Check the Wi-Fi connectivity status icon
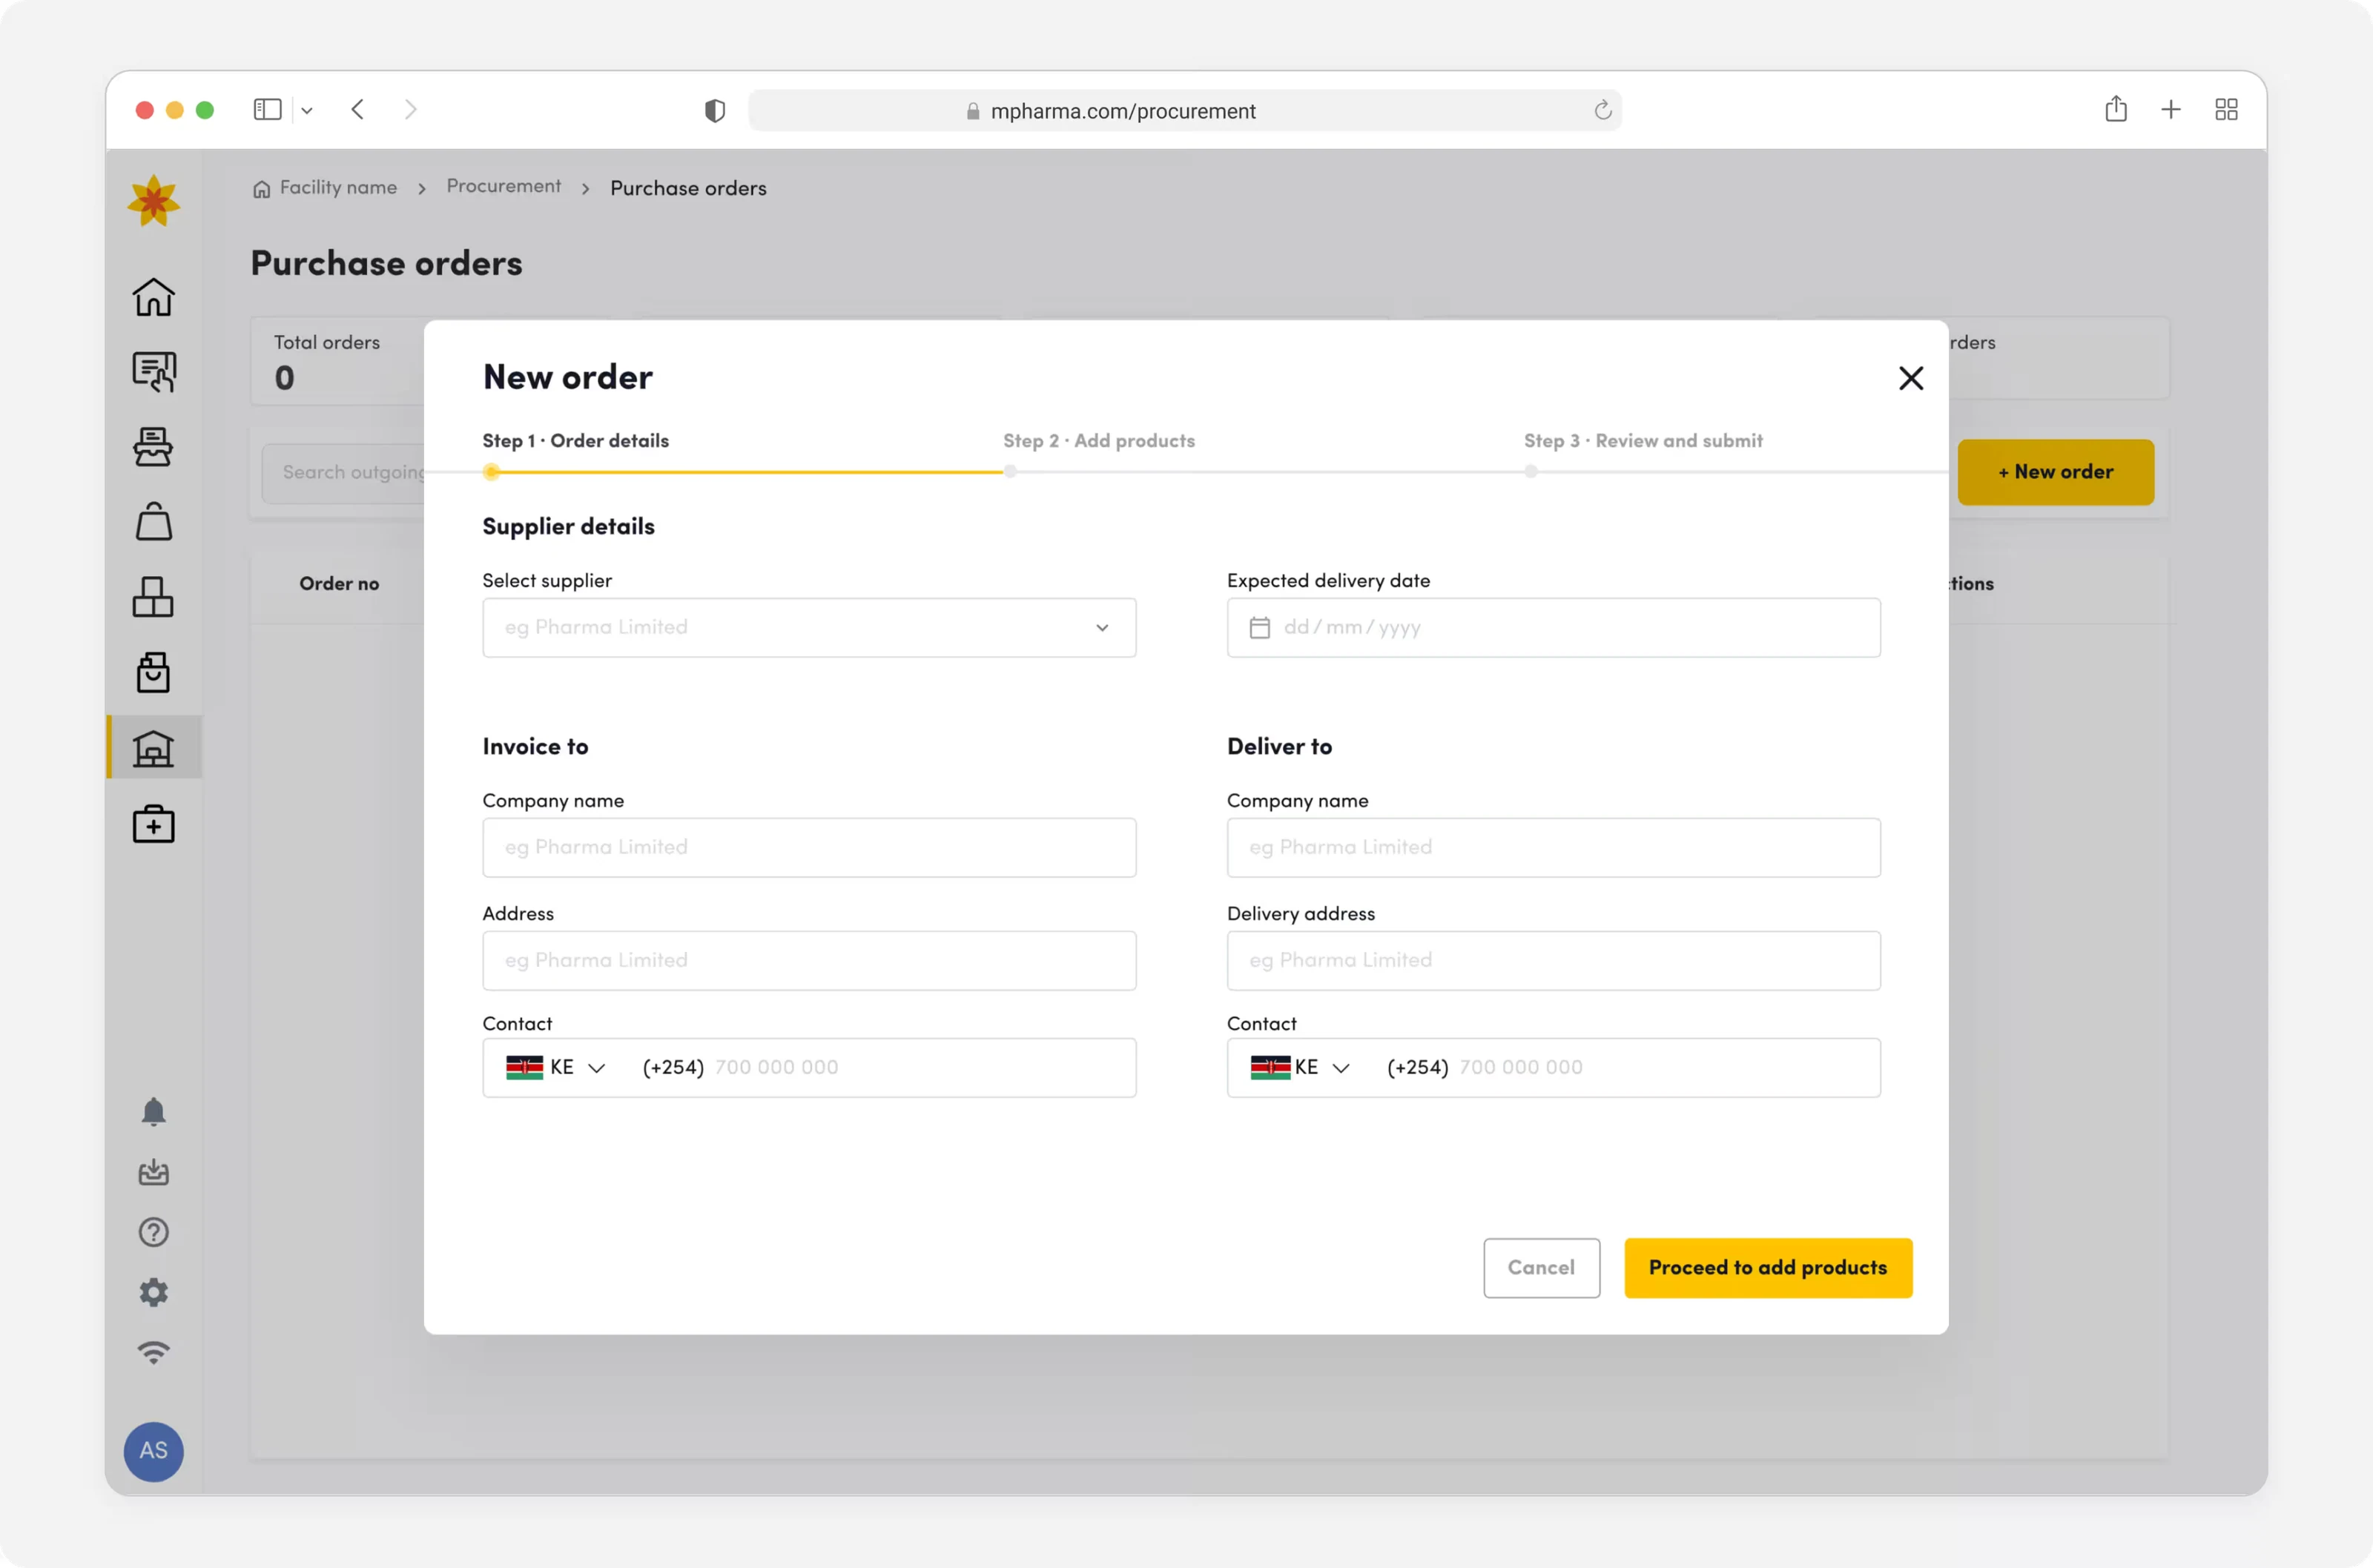Image resolution: width=2373 pixels, height=1568 pixels. click(x=153, y=1352)
